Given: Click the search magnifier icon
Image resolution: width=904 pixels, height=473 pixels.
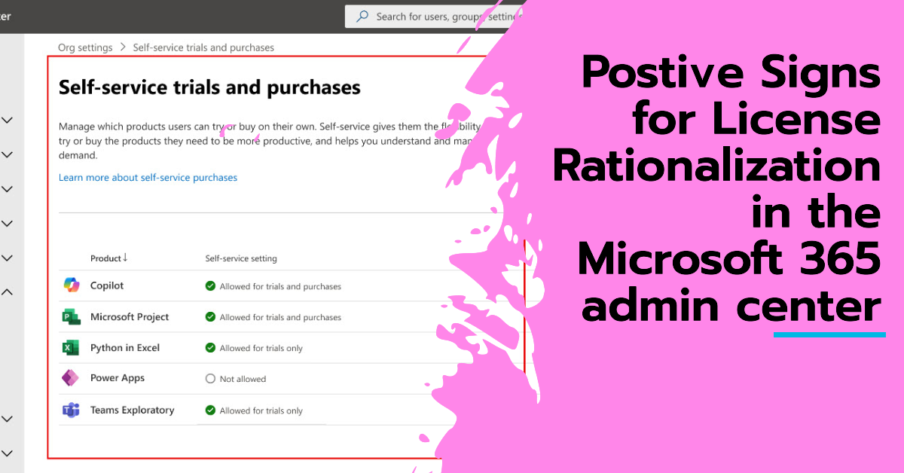Looking at the screenshot, I should point(362,17).
